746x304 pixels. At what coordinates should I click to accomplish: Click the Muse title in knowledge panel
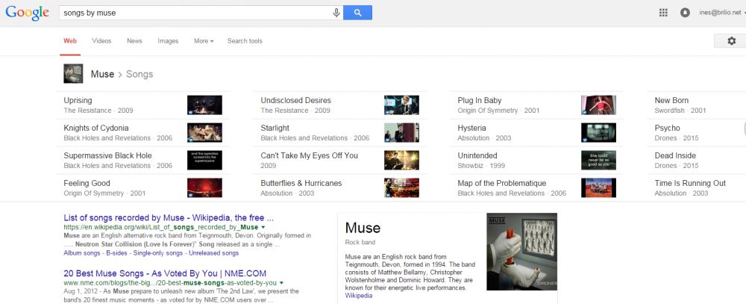pyautogui.click(x=363, y=228)
